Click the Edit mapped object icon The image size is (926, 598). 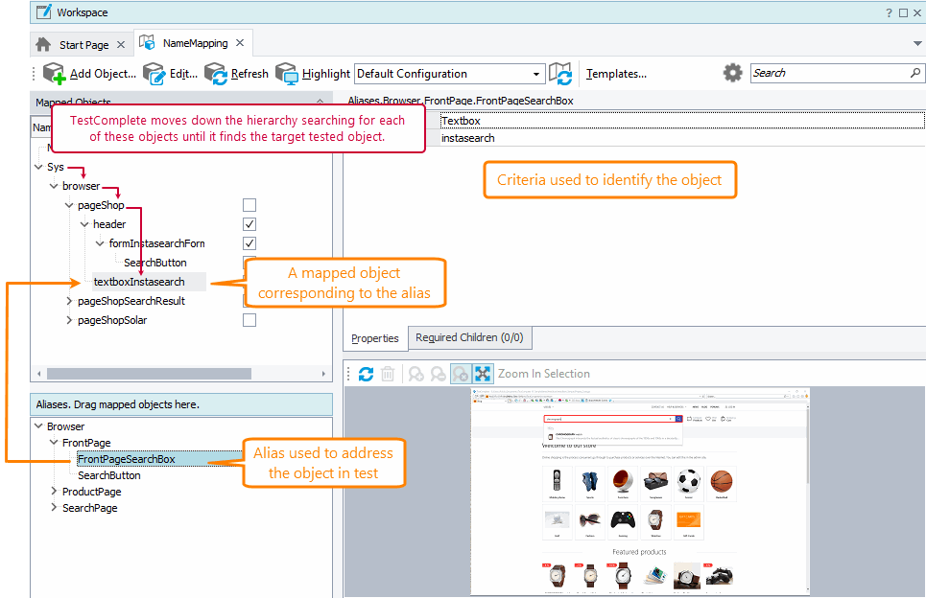point(154,73)
